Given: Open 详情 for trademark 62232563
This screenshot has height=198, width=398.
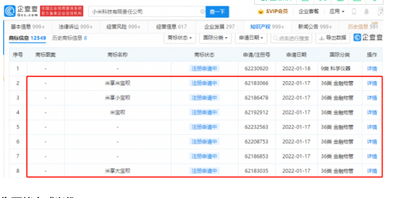Looking at the screenshot, I should point(372,127).
